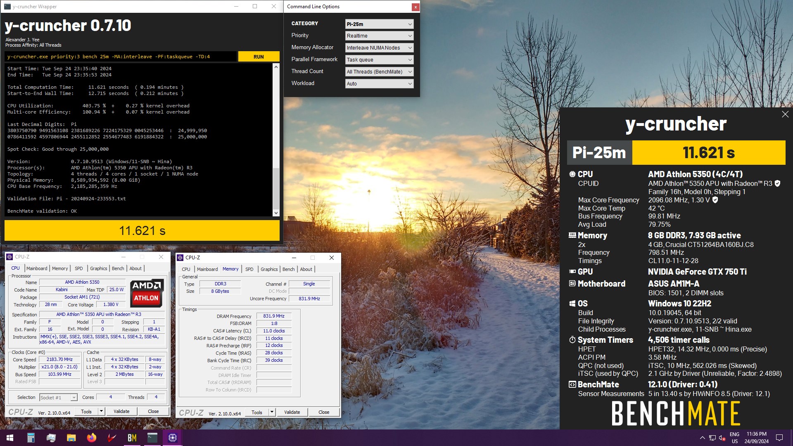Viewport: 793px width, 446px height.
Task: Click the System Timers stopwatch icon
Action: pyautogui.click(x=572, y=340)
